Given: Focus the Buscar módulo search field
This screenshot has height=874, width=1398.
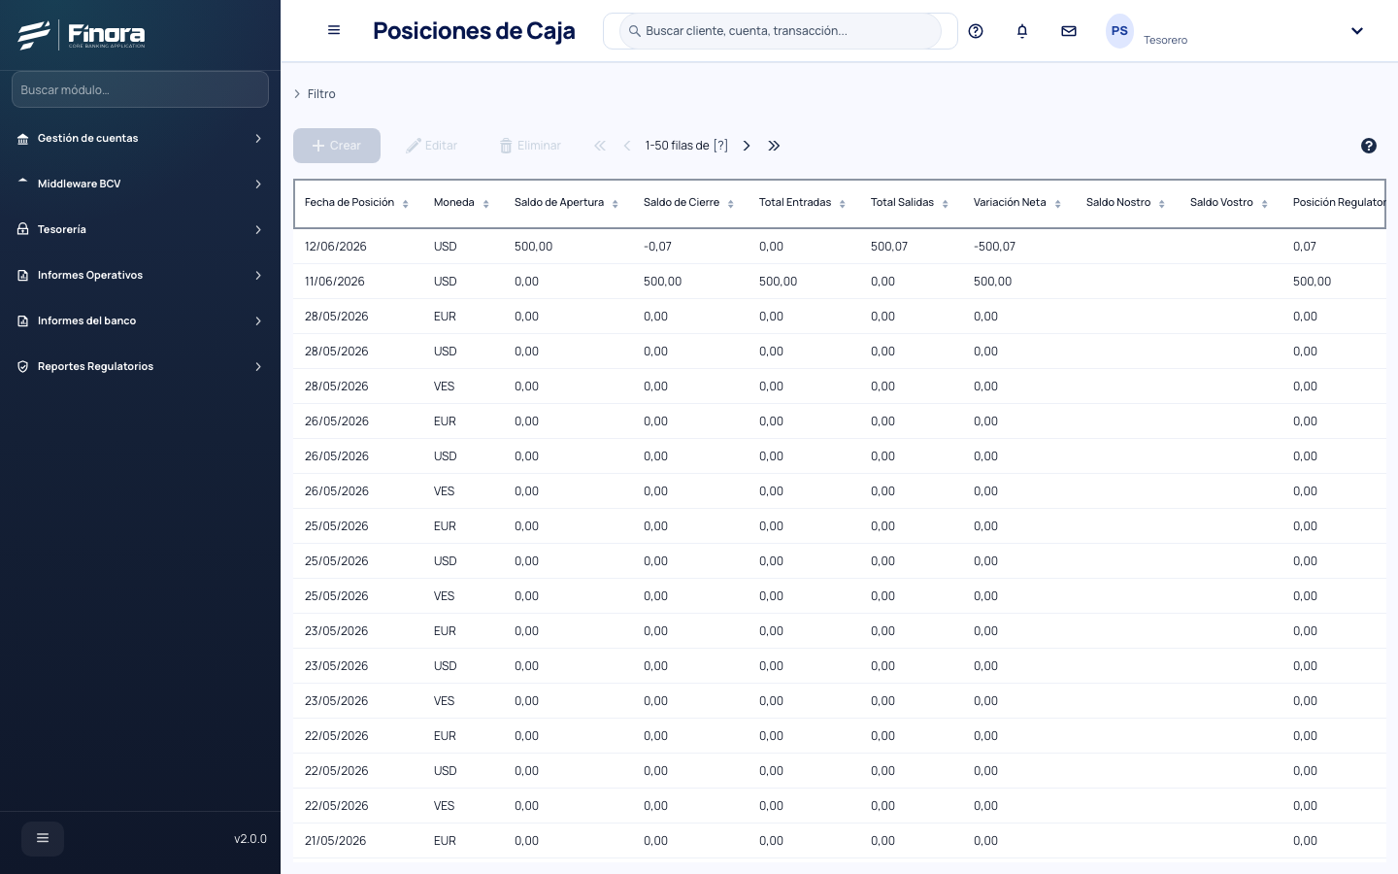Looking at the screenshot, I should coord(140,89).
